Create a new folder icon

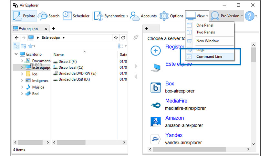[x=24, y=46]
